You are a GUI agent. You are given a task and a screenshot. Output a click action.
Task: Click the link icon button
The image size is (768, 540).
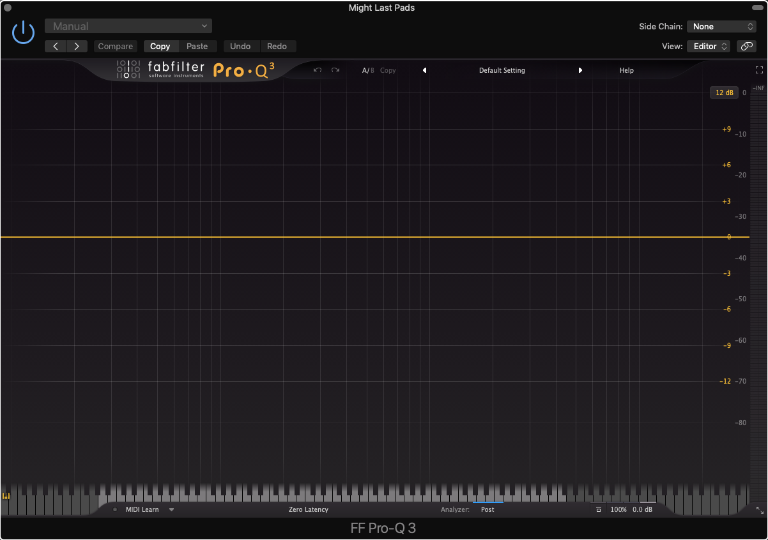746,46
